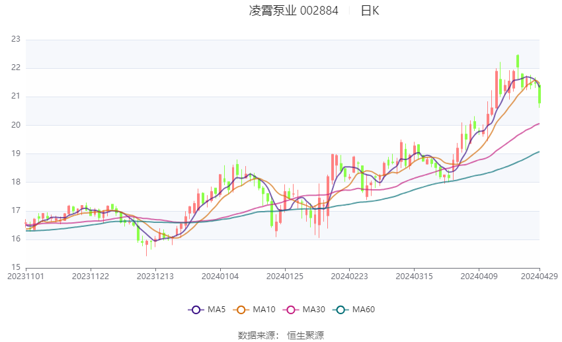This screenshot has height=342, width=562.
Task: Click the 23 price axis label
Action: coord(16,39)
